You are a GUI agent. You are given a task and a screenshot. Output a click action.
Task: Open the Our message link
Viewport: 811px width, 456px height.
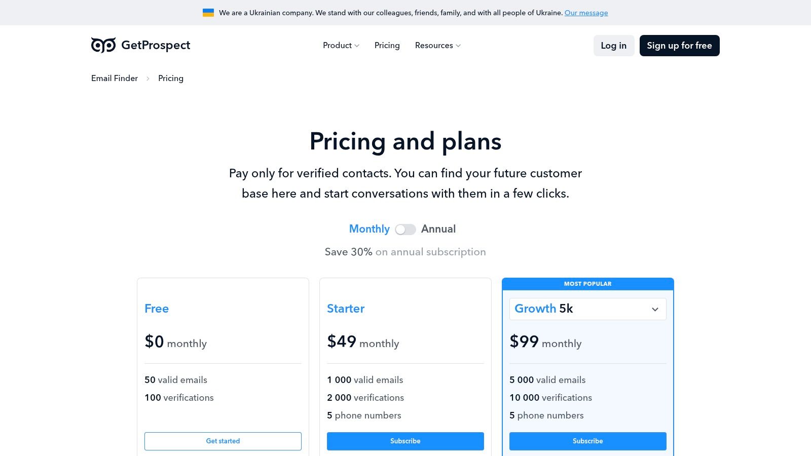[x=586, y=13]
